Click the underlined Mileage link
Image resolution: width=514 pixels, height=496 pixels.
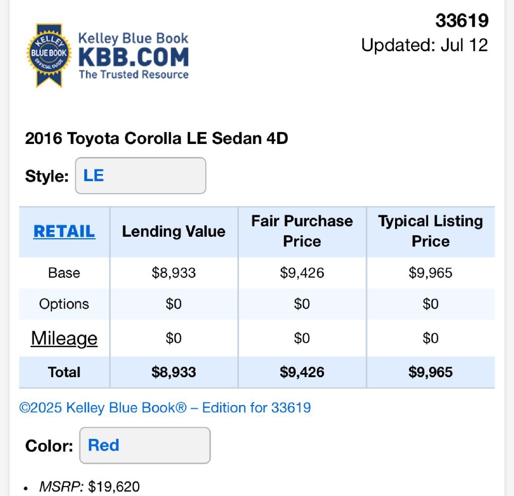[x=64, y=338]
